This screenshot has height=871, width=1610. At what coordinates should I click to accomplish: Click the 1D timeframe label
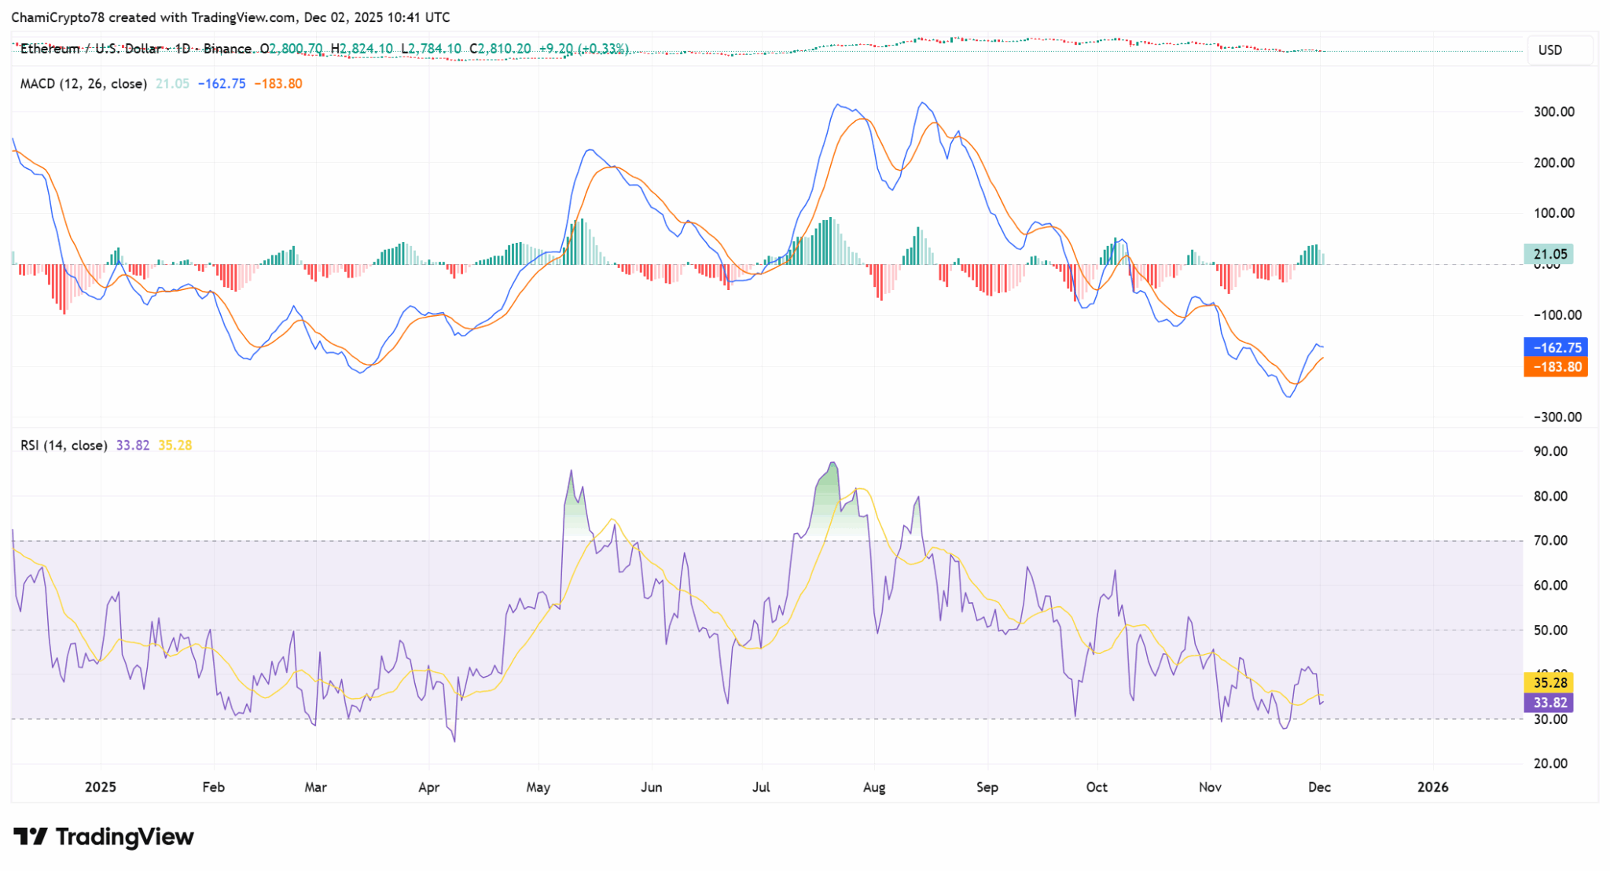pos(182,49)
